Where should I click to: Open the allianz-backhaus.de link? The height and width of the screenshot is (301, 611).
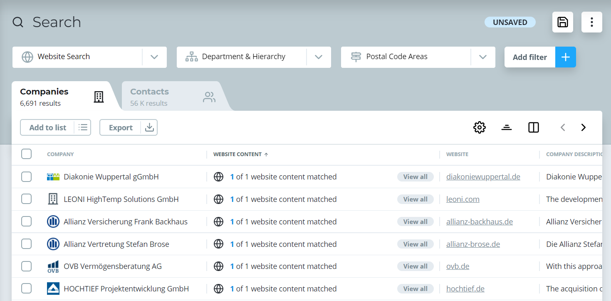[480, 221]
